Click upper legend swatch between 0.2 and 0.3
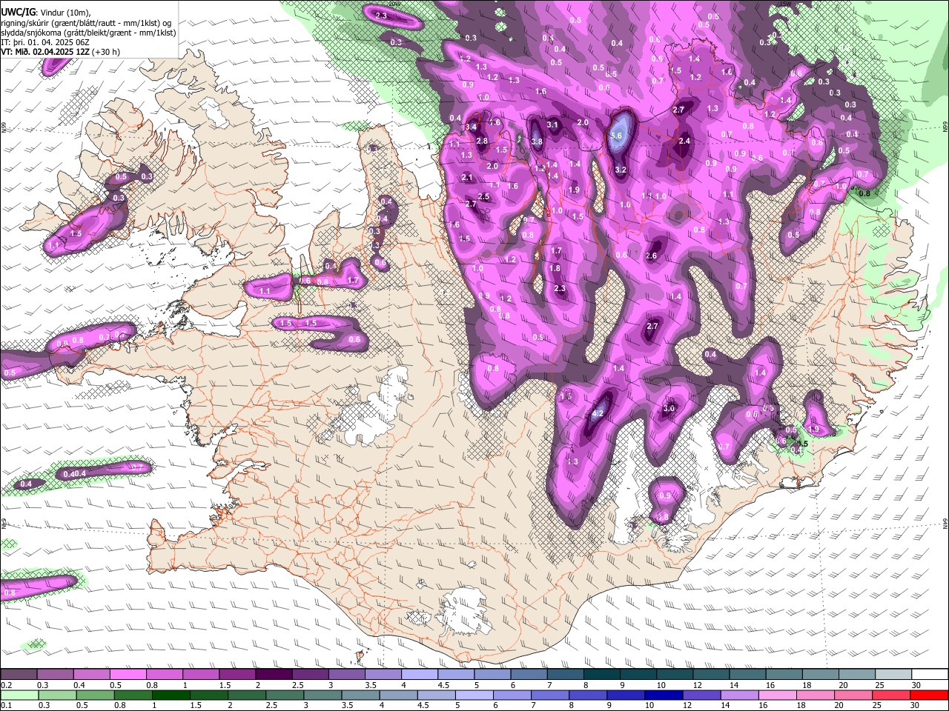 (x=19, y=675)
